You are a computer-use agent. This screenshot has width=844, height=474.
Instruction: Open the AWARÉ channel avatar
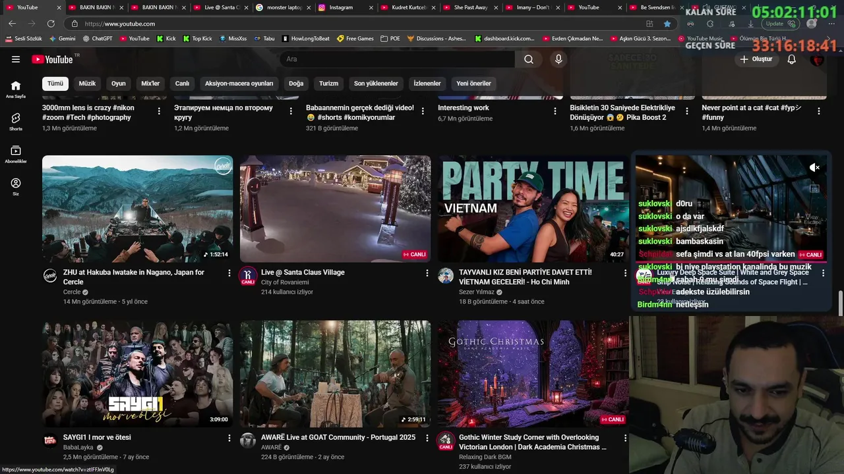(248, 440)
